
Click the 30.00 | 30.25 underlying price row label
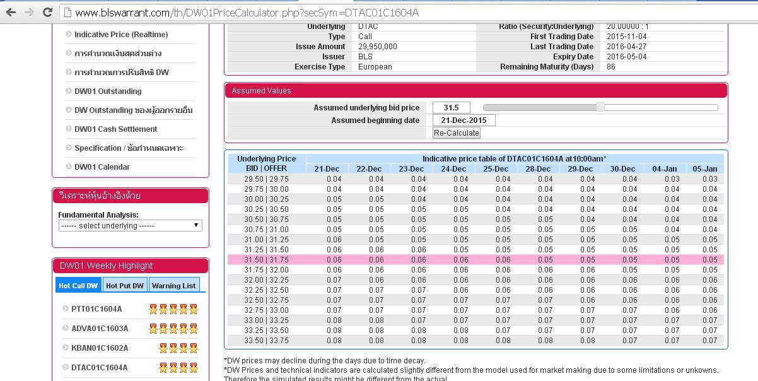click(266, 199)
